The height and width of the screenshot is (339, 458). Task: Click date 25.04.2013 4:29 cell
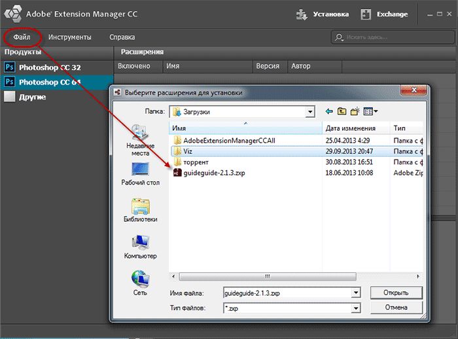[x=347, y=141]
